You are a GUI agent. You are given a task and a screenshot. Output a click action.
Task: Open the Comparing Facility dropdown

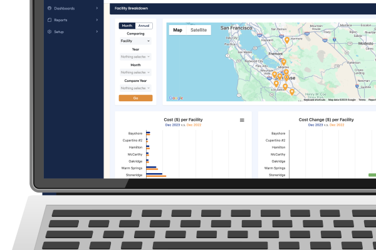pos(135,41)
